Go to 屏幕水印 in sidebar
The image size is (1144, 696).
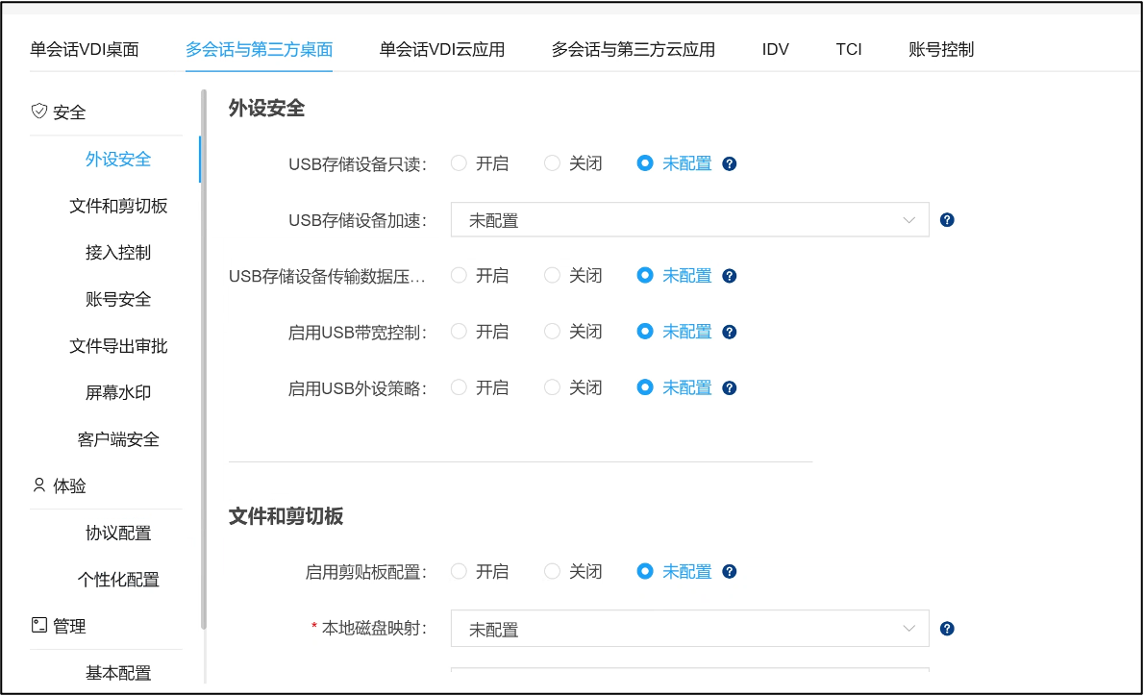117,392
